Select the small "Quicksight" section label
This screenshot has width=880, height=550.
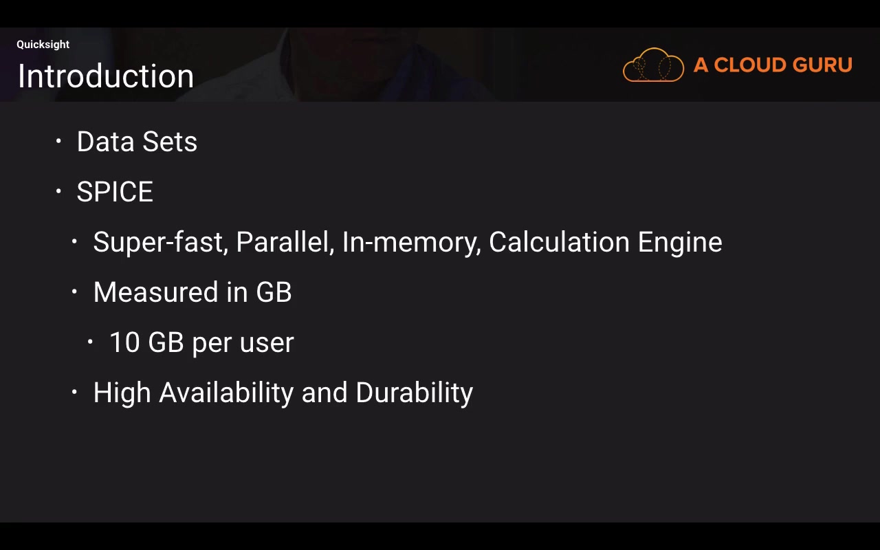coord(43,45)
